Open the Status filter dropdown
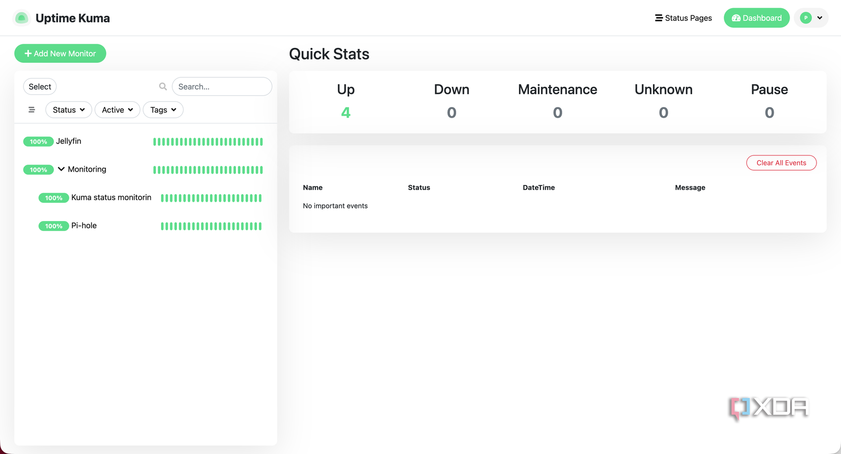 tap(69, 110)
